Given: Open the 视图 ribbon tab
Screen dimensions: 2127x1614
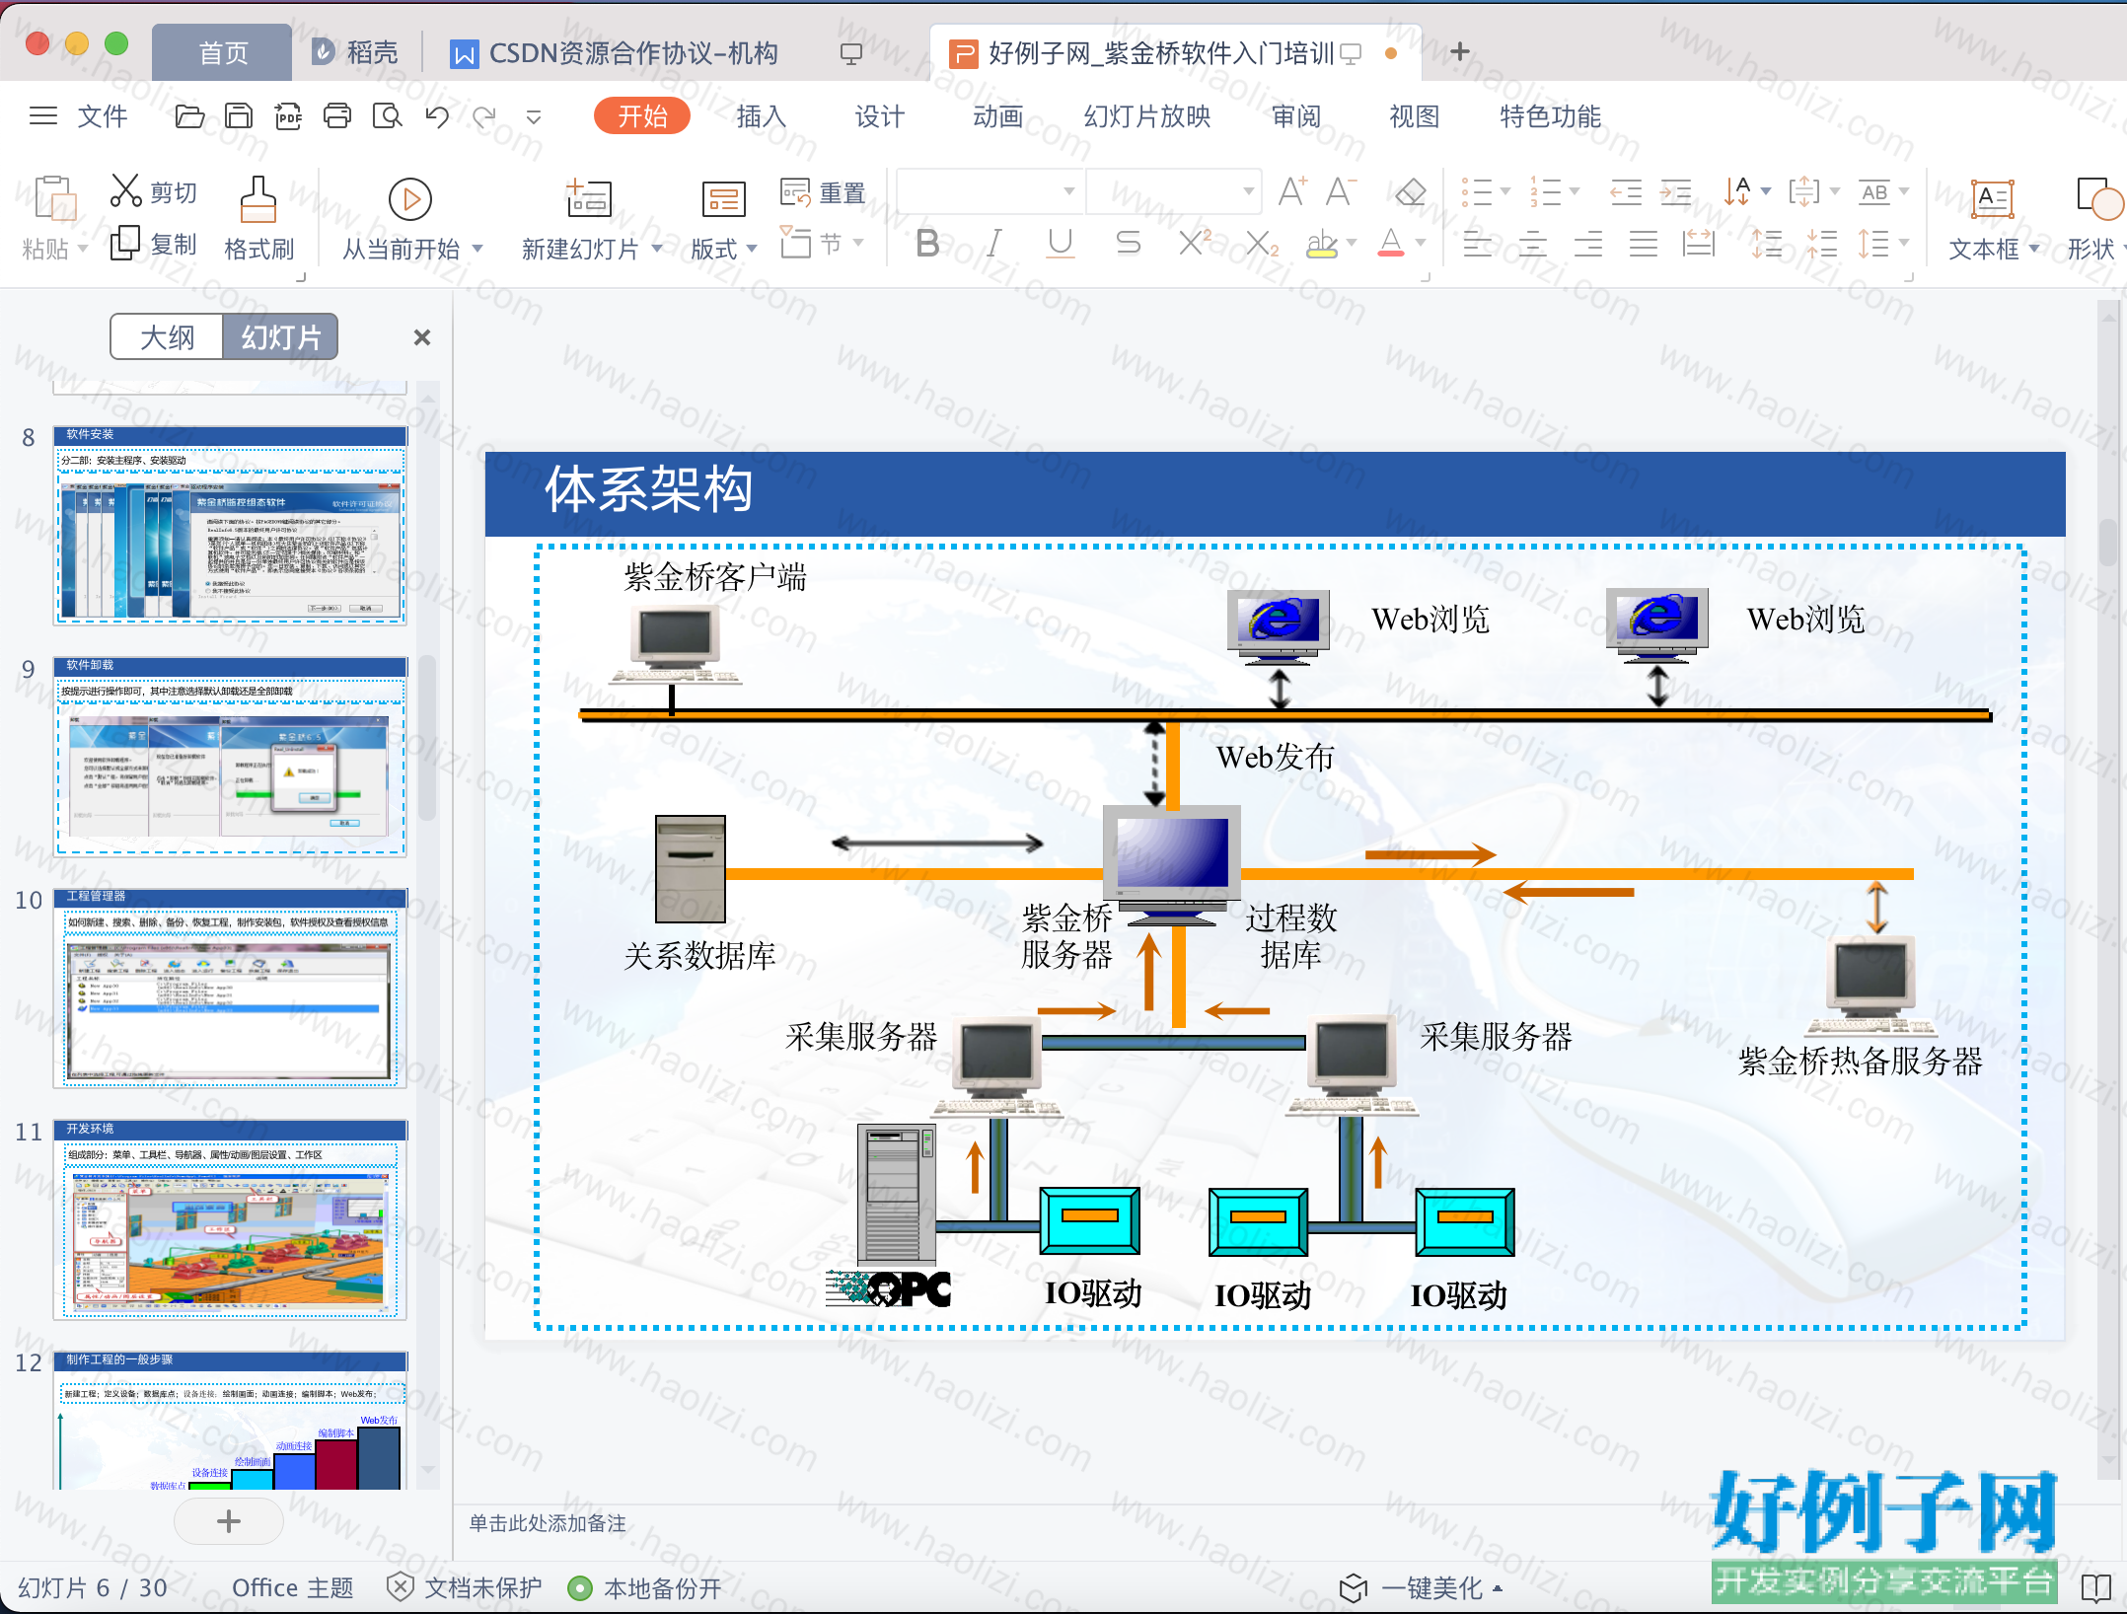Looking at the screenshot, I should 1414,116.
